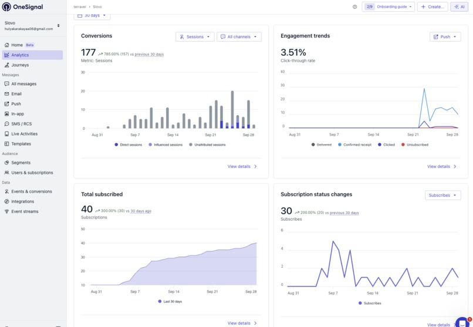Open the 30 days date range dropdown
473x327 pixels.
tap(92, 16)
